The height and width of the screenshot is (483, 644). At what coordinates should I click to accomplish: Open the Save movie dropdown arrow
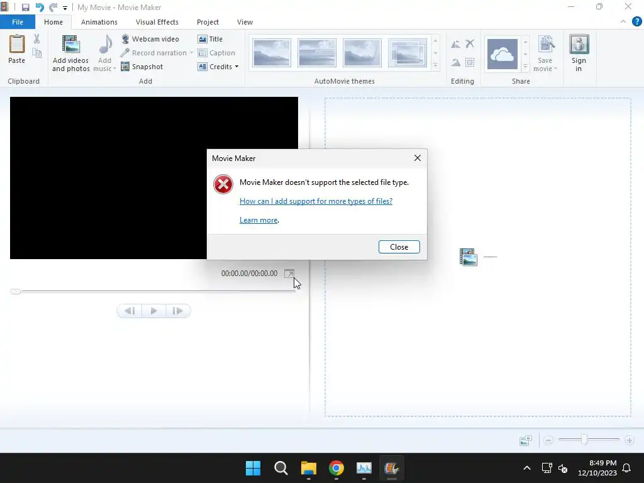point(556,69)
